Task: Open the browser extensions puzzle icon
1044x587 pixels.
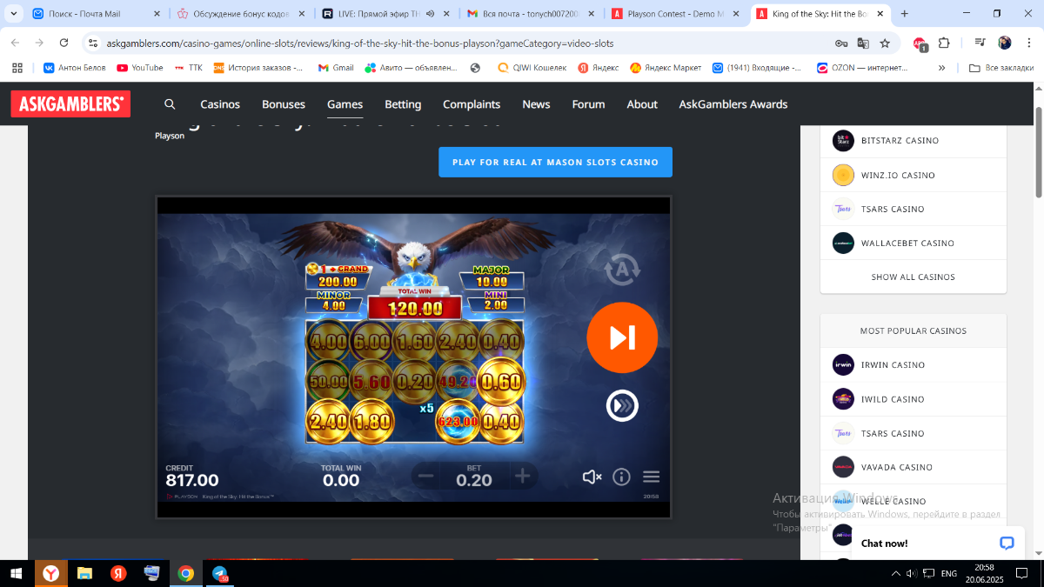Action: click(x=944, y=43)
